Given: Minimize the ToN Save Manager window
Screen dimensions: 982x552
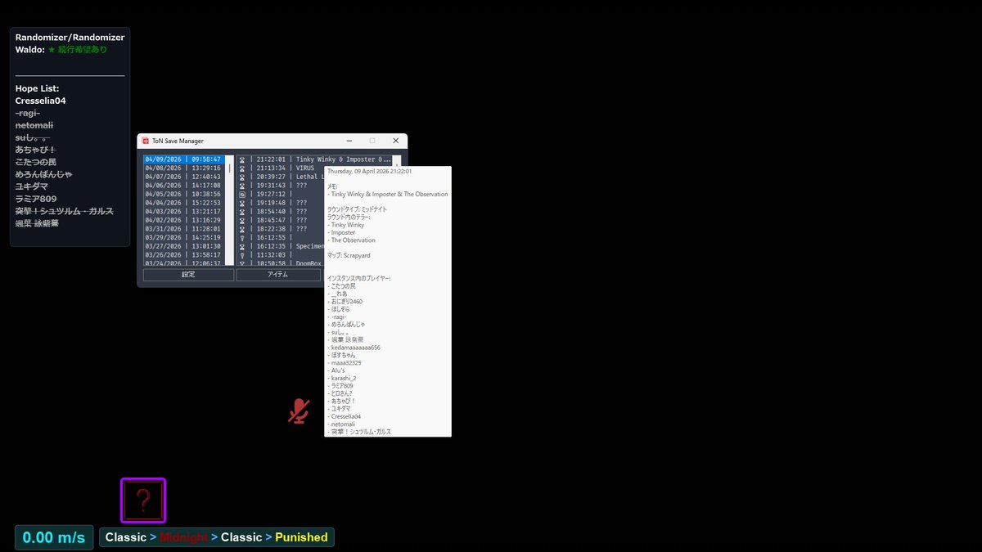Looking at the screenshot, I should pos(348,141).
